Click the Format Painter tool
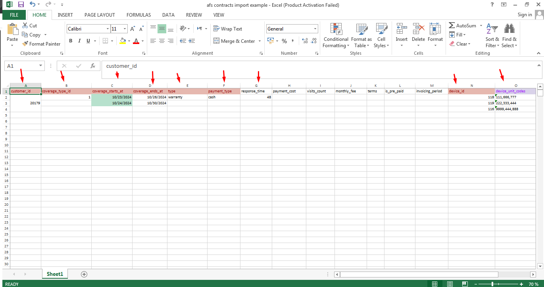This screenshot has width=544, height=287. pos(41,44)
